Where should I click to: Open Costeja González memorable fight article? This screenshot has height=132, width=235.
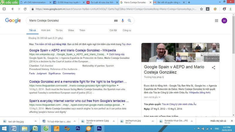(78, 82)
